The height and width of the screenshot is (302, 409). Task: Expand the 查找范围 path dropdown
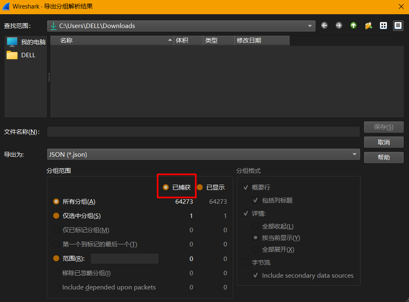(310, 26)
